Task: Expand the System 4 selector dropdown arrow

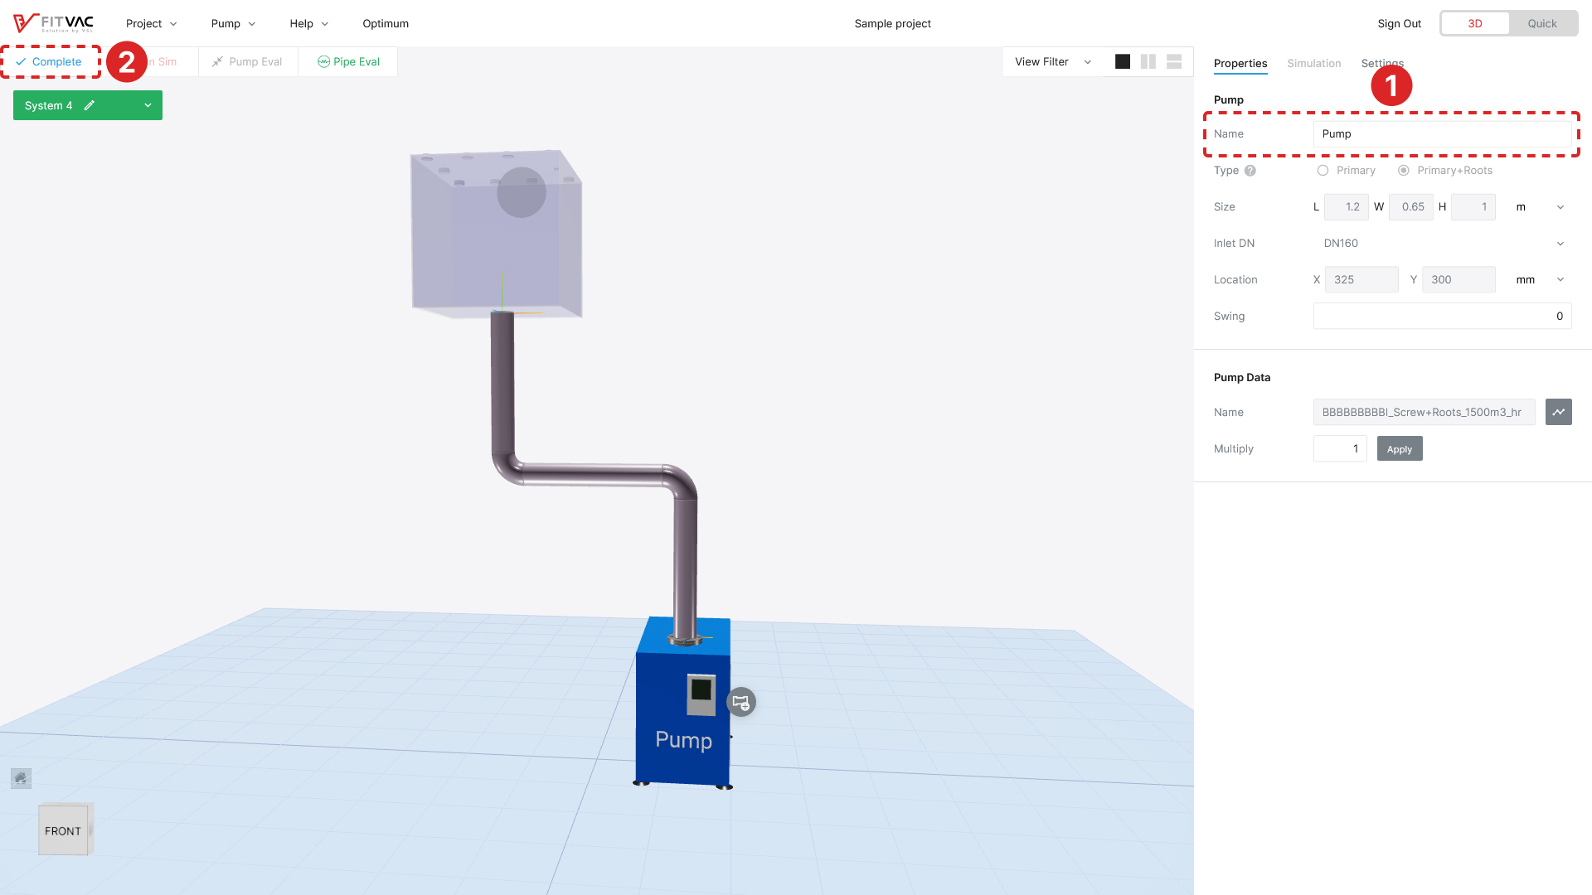Action: (x=148, y=105)
